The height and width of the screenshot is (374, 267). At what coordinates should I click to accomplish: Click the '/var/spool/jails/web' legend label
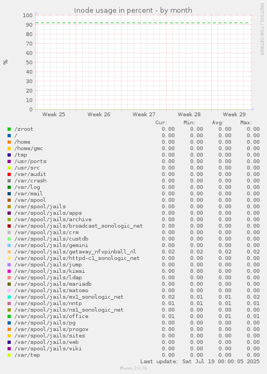coord(46,342)
